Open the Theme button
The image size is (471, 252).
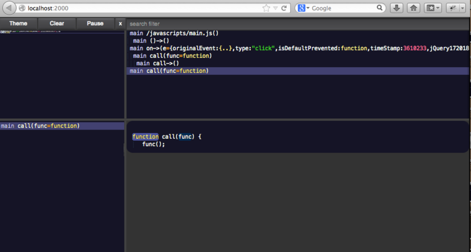18,24
